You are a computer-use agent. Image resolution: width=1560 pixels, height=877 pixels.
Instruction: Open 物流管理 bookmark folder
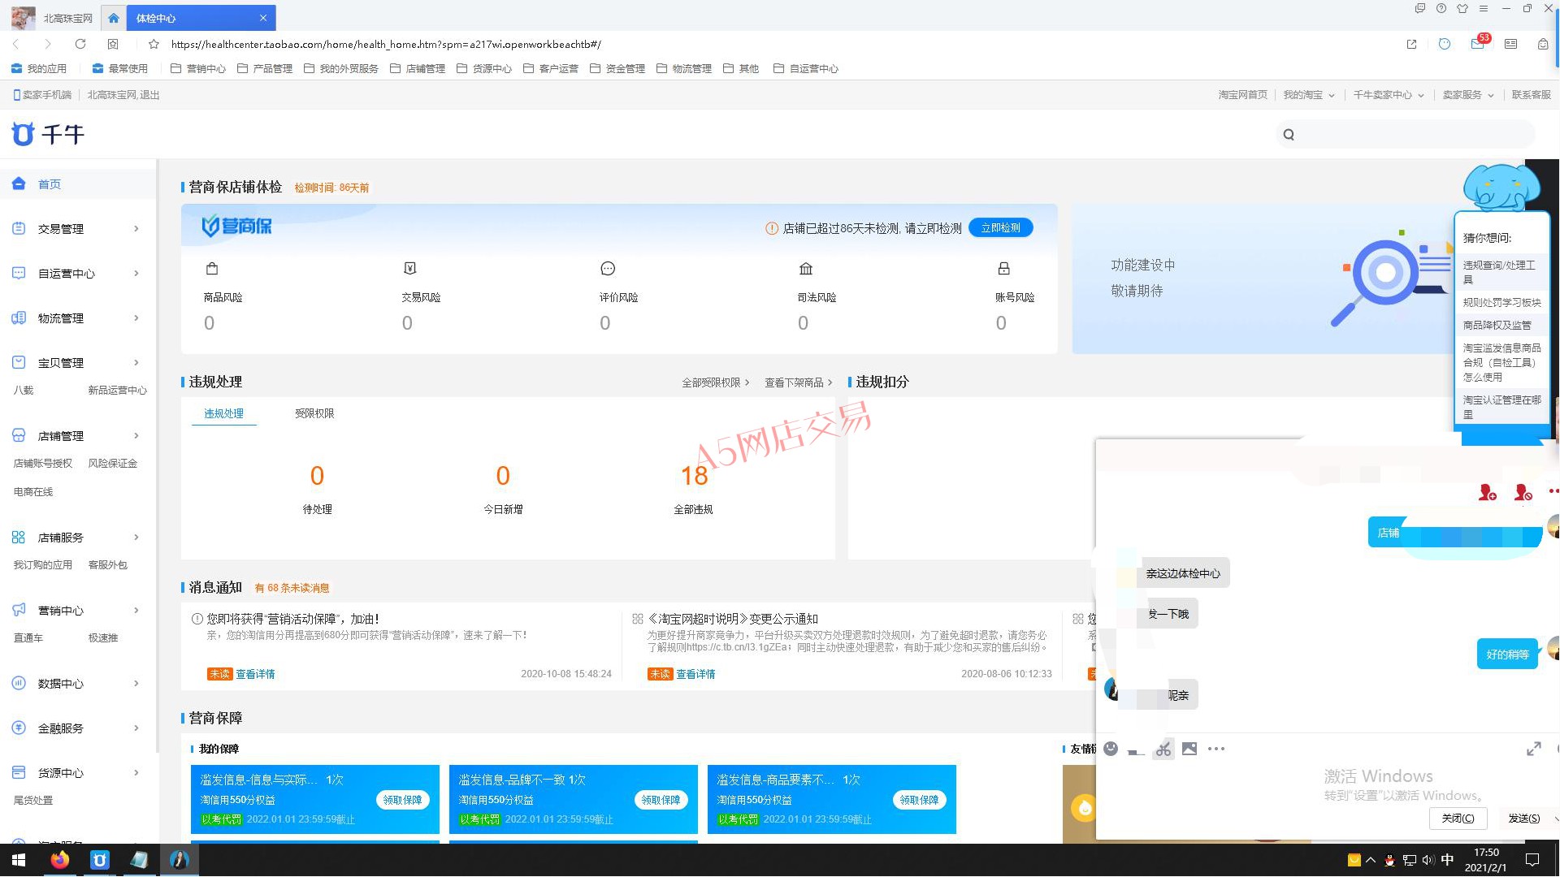(x=684, y=69)
